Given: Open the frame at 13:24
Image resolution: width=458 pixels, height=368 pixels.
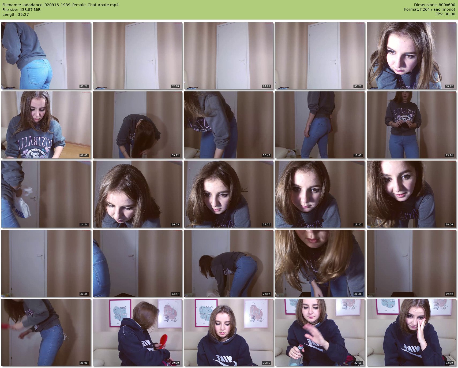Looking at the screenshot, I should click(x=411, y=125).
